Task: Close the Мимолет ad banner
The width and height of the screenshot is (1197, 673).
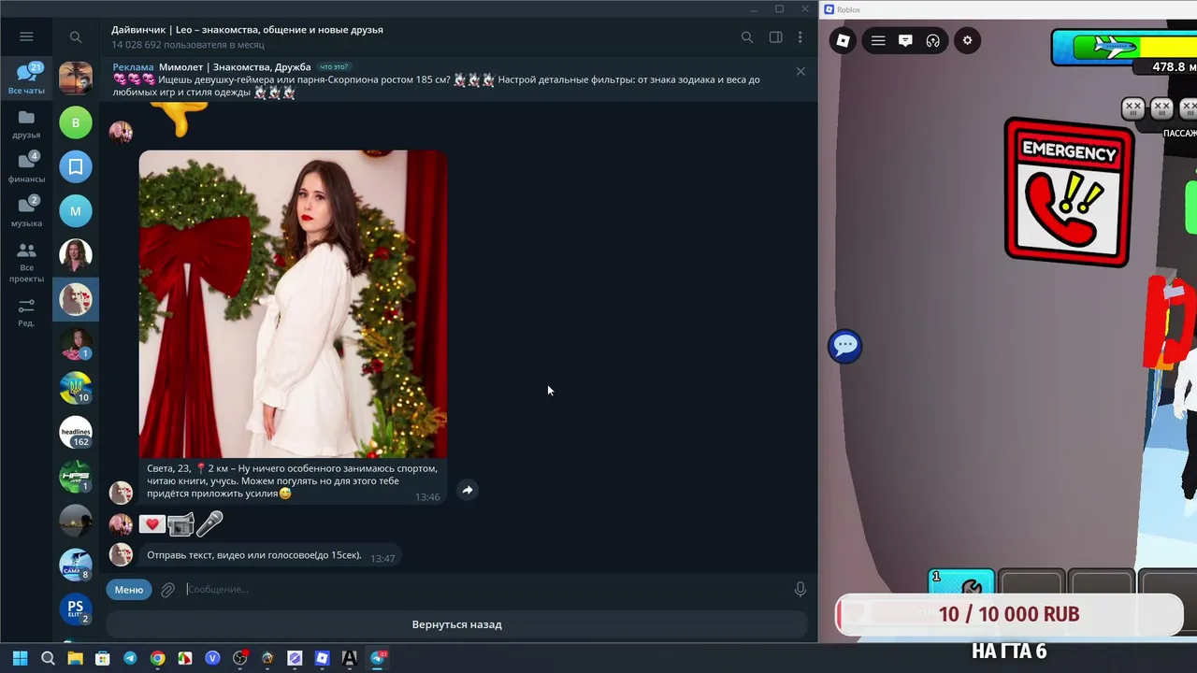Action: 800,71
